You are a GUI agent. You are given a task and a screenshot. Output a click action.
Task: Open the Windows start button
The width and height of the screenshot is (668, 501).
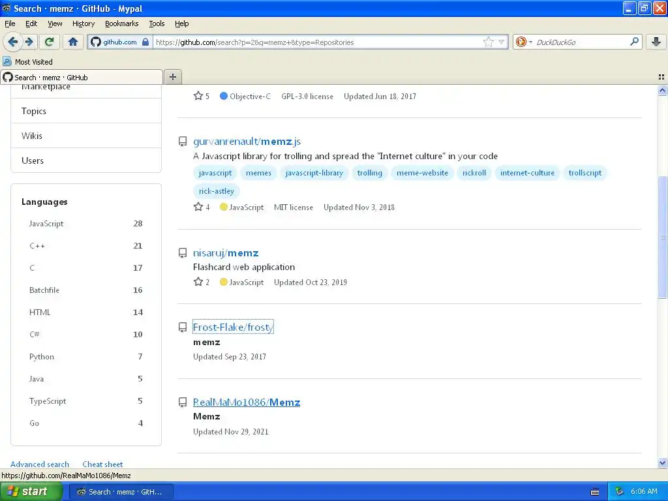pos(31,491)
